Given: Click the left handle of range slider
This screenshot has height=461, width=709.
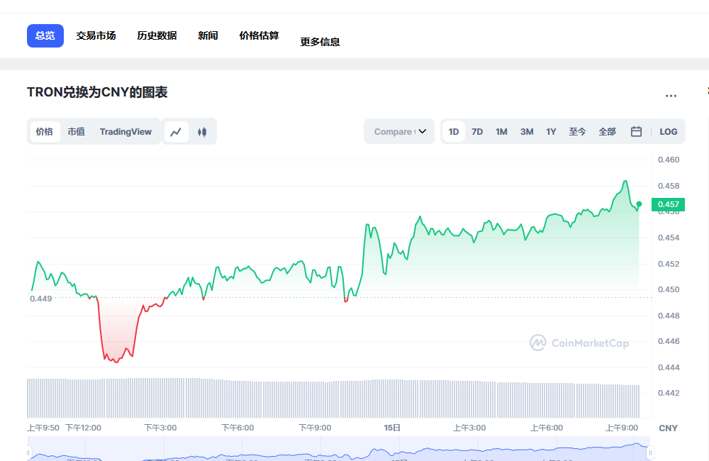Looking at the screenshot, I should click(x=28, y=452).
